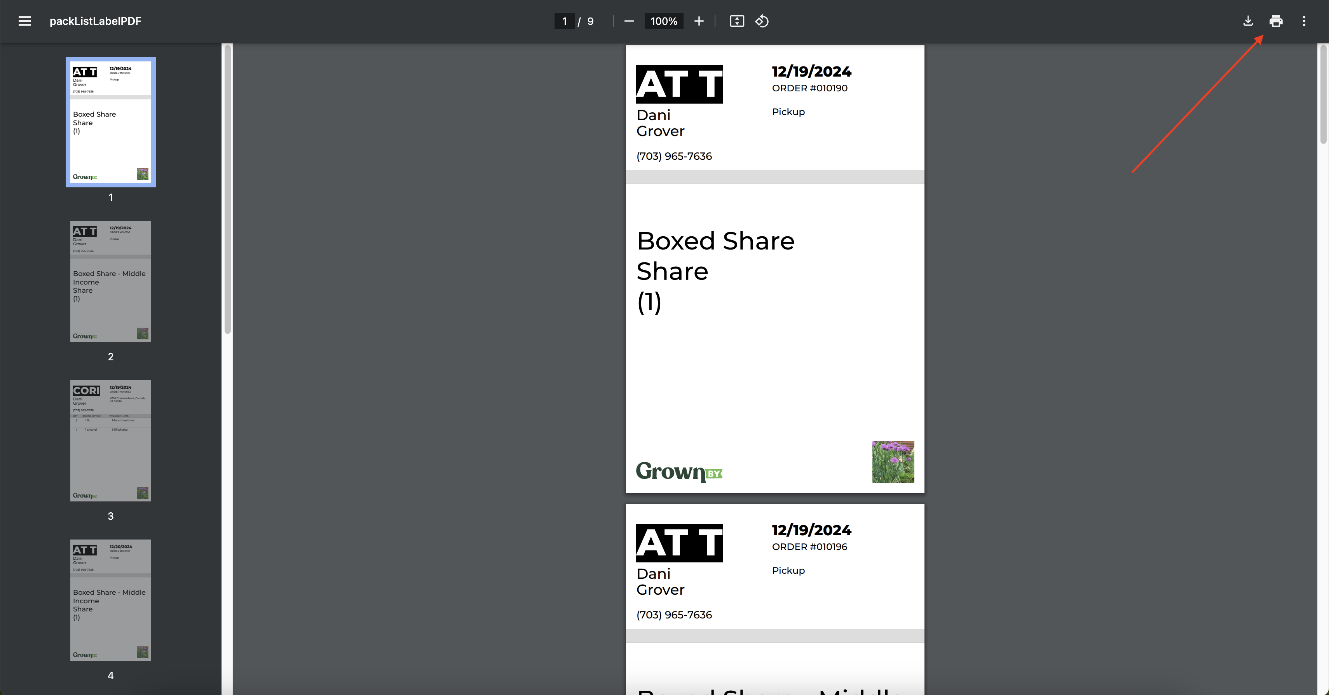
Task: Click the 100% zoom level field
Action: click(x=663, y=21)
